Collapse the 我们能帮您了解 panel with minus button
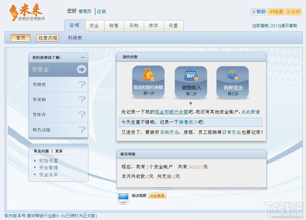 [x=83, y=58]
